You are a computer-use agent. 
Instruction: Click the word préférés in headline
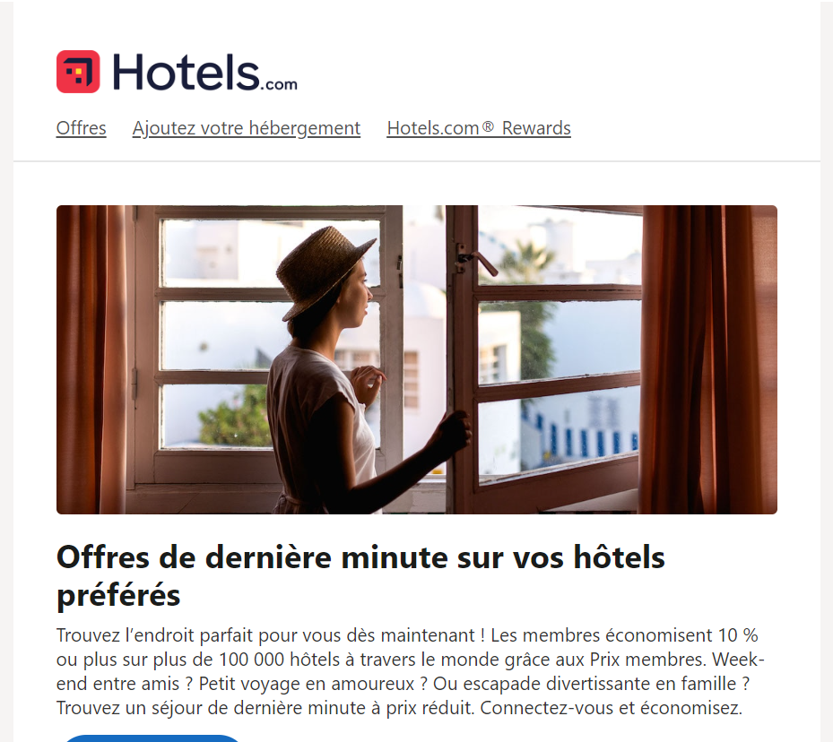118,596
